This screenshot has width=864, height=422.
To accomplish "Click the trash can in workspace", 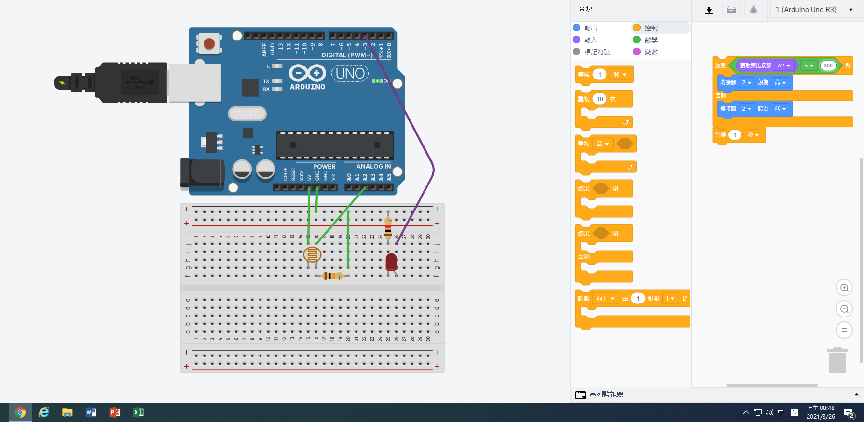I will click(837, 360).
